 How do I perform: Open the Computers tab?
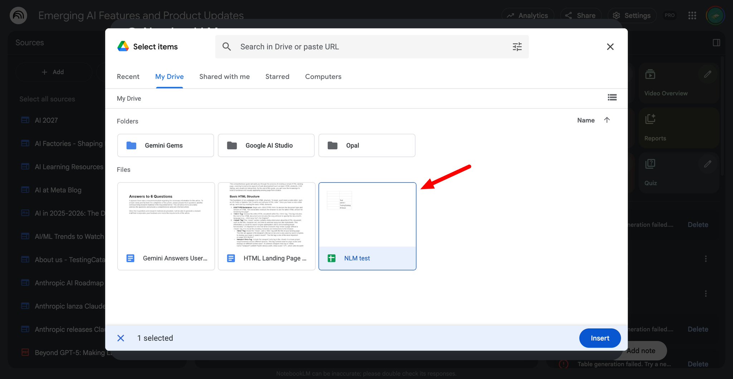[323, 76]
